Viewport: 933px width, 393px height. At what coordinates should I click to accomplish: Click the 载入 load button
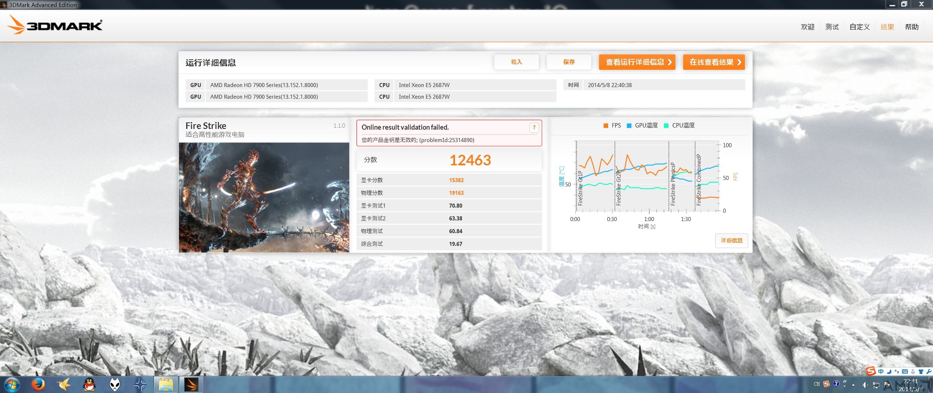pos(516,62)
